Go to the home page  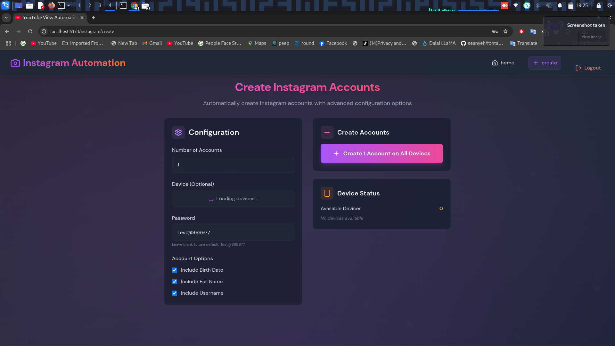pyautogui.click(x=503, y=63)
